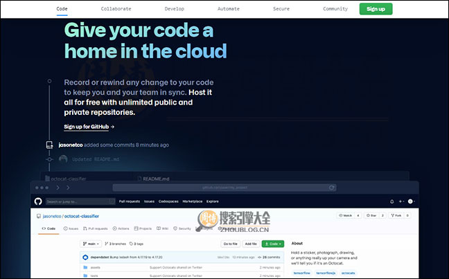Click the mock browser address bar
This screenshot has width=449, height=279.
(224, 188)
